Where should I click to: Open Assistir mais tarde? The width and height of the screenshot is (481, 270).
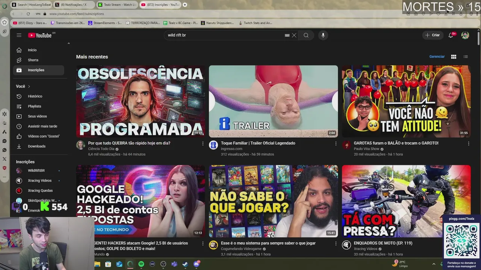click(38, 126)
